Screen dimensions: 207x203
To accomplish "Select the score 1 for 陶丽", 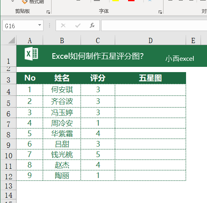I will 98,175.
